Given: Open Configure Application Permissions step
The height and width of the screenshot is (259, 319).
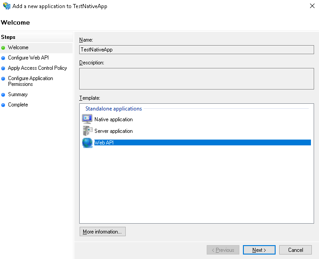Looking at the screenshot, I should (x=30, y=81).
